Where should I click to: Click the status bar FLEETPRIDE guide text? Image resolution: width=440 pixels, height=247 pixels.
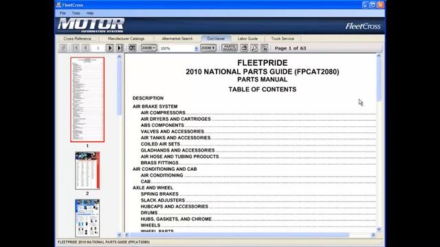(x=104, y=242)
